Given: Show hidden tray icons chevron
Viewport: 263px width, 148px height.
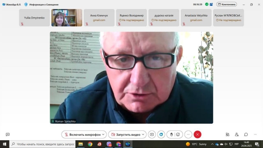Looking at the screenshot, I should 212,144.
